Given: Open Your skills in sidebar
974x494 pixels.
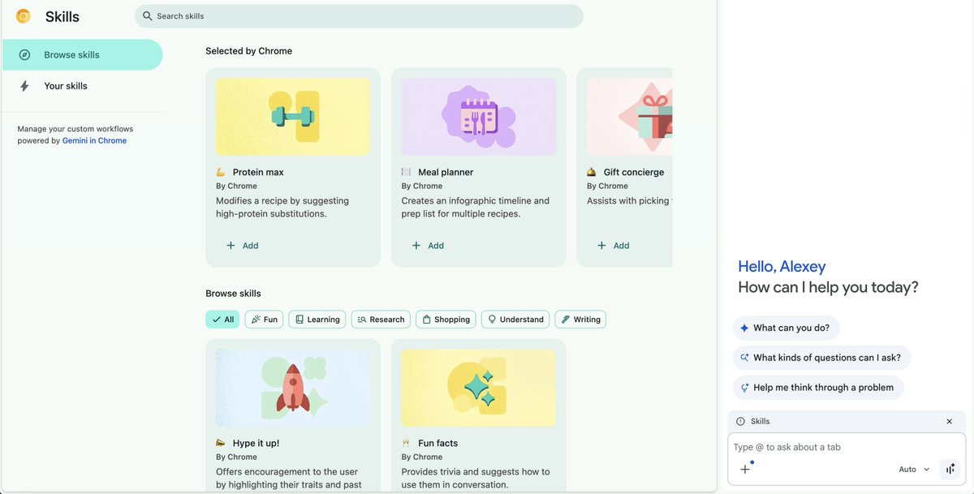Looking at the screenshot, I should 82,86.
